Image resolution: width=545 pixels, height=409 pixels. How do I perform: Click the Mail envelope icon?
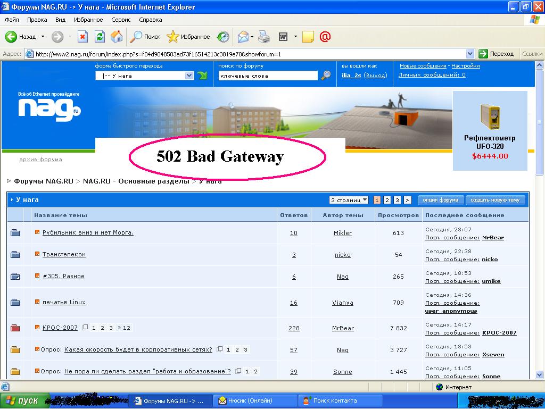(x=243, y=37)
